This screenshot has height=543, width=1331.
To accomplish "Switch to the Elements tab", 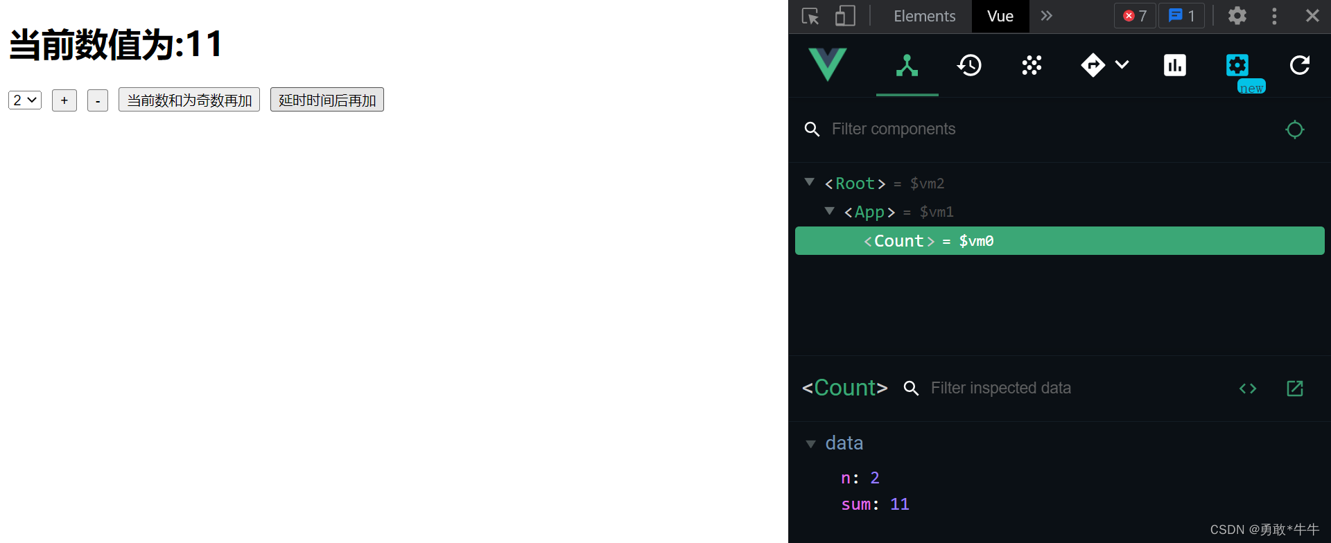I will 924,16.
